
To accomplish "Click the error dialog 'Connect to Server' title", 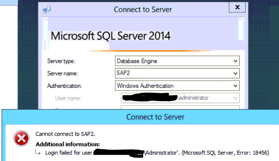I will click(x=155, y=117).
